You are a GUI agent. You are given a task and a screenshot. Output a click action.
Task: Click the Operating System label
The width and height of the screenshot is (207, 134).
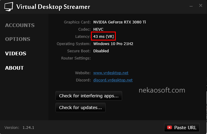click(74, 44)
